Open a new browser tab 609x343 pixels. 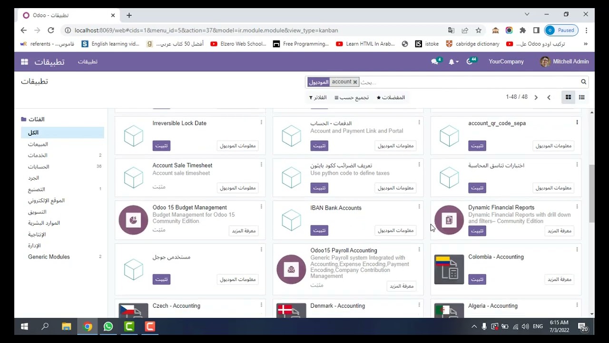(129, 15)
